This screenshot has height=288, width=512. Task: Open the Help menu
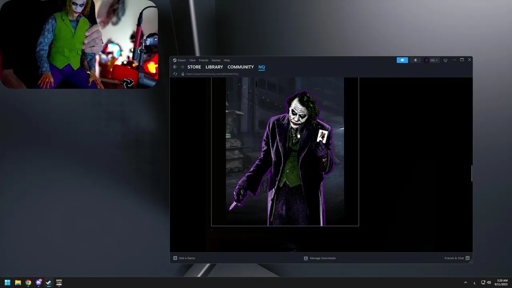227,60
